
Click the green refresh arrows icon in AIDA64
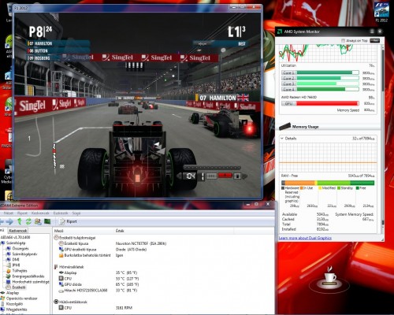[x=28, y=221]
